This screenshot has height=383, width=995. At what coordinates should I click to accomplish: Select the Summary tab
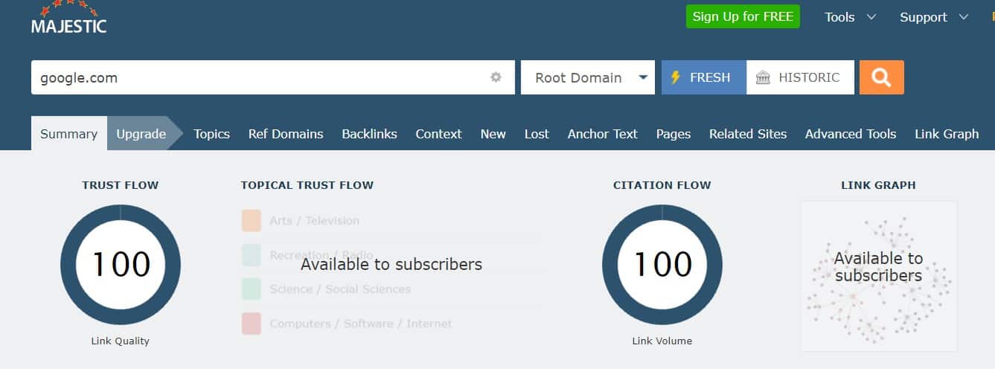pyautogui.click(x=69, y=134)
